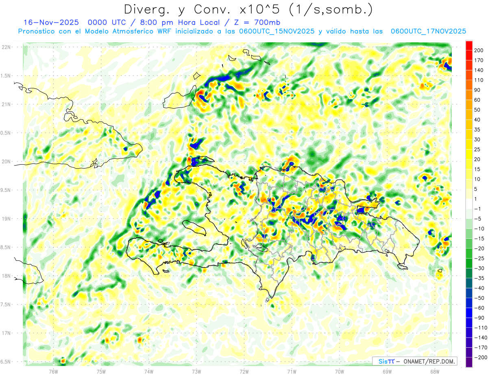Click the "71W" longitude label
Viewport: 488px width, 377px height.
coord(292,372)
